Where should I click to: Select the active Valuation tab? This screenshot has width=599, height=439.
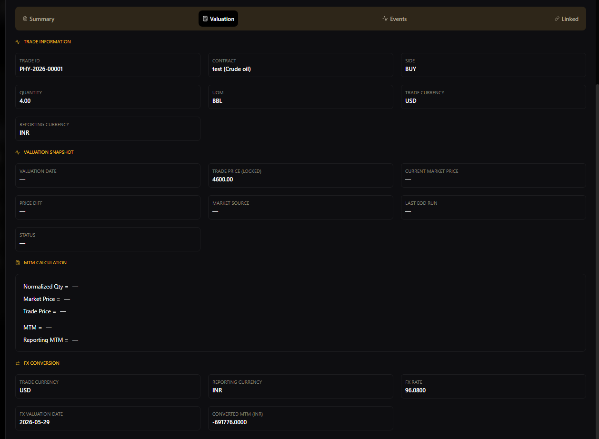(x=218, y=19)
